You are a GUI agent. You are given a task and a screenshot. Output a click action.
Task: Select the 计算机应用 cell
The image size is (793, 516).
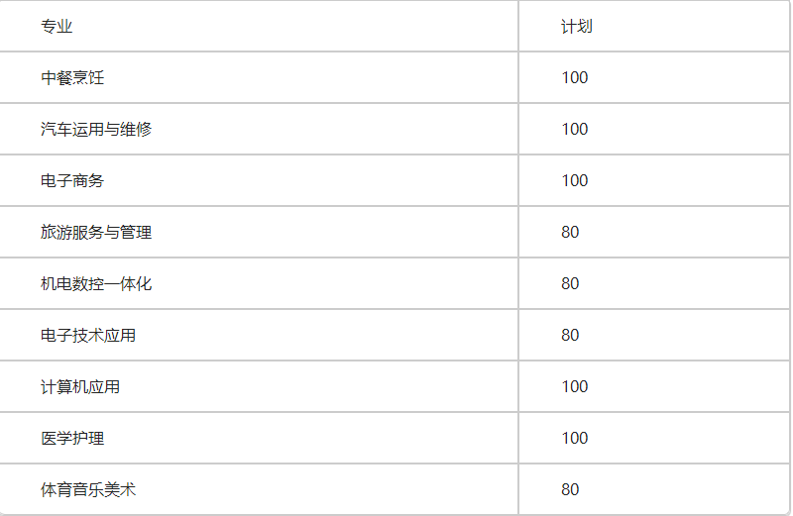(80, 387)
